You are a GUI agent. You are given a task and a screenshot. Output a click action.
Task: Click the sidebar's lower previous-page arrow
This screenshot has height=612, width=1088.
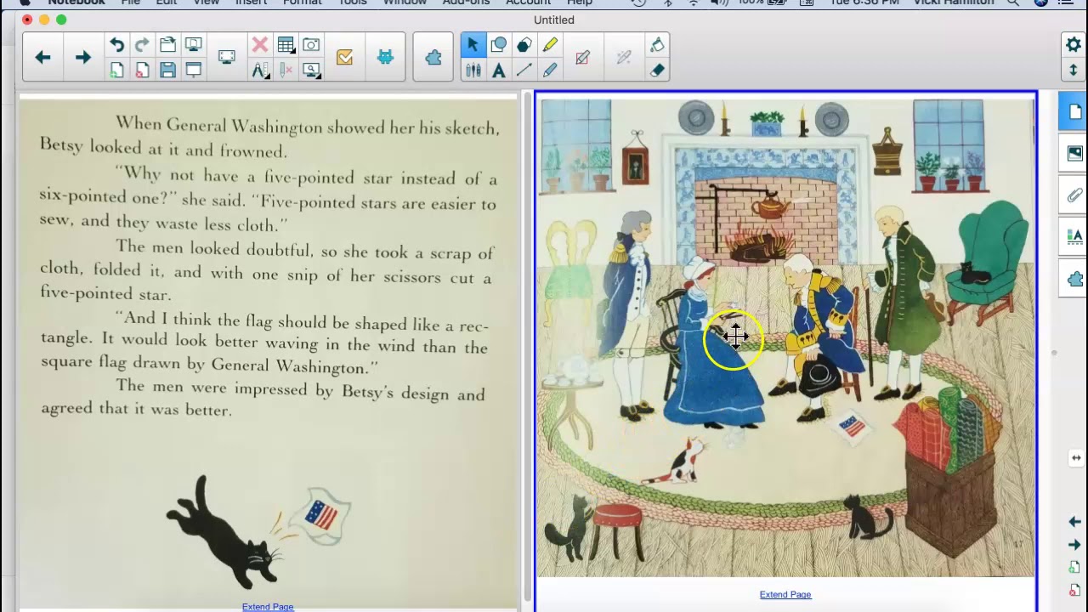pyautogui.click(x=1074, y=521)
